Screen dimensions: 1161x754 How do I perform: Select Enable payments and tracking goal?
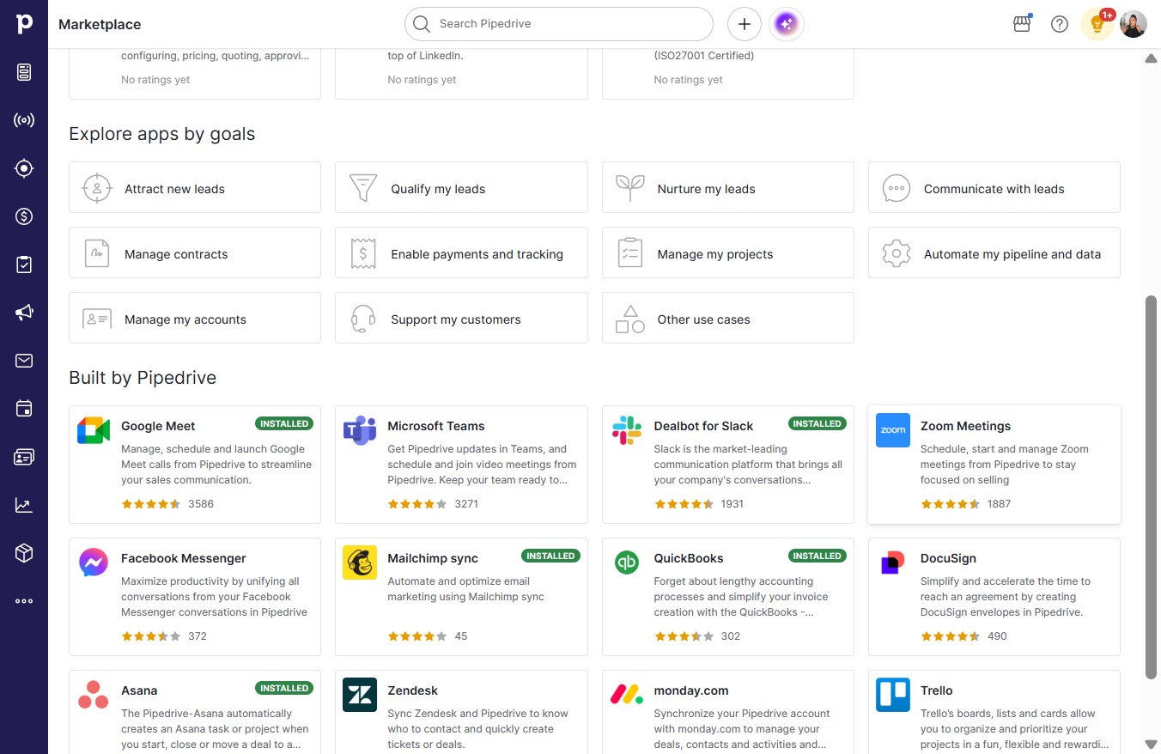pos(461,252)
